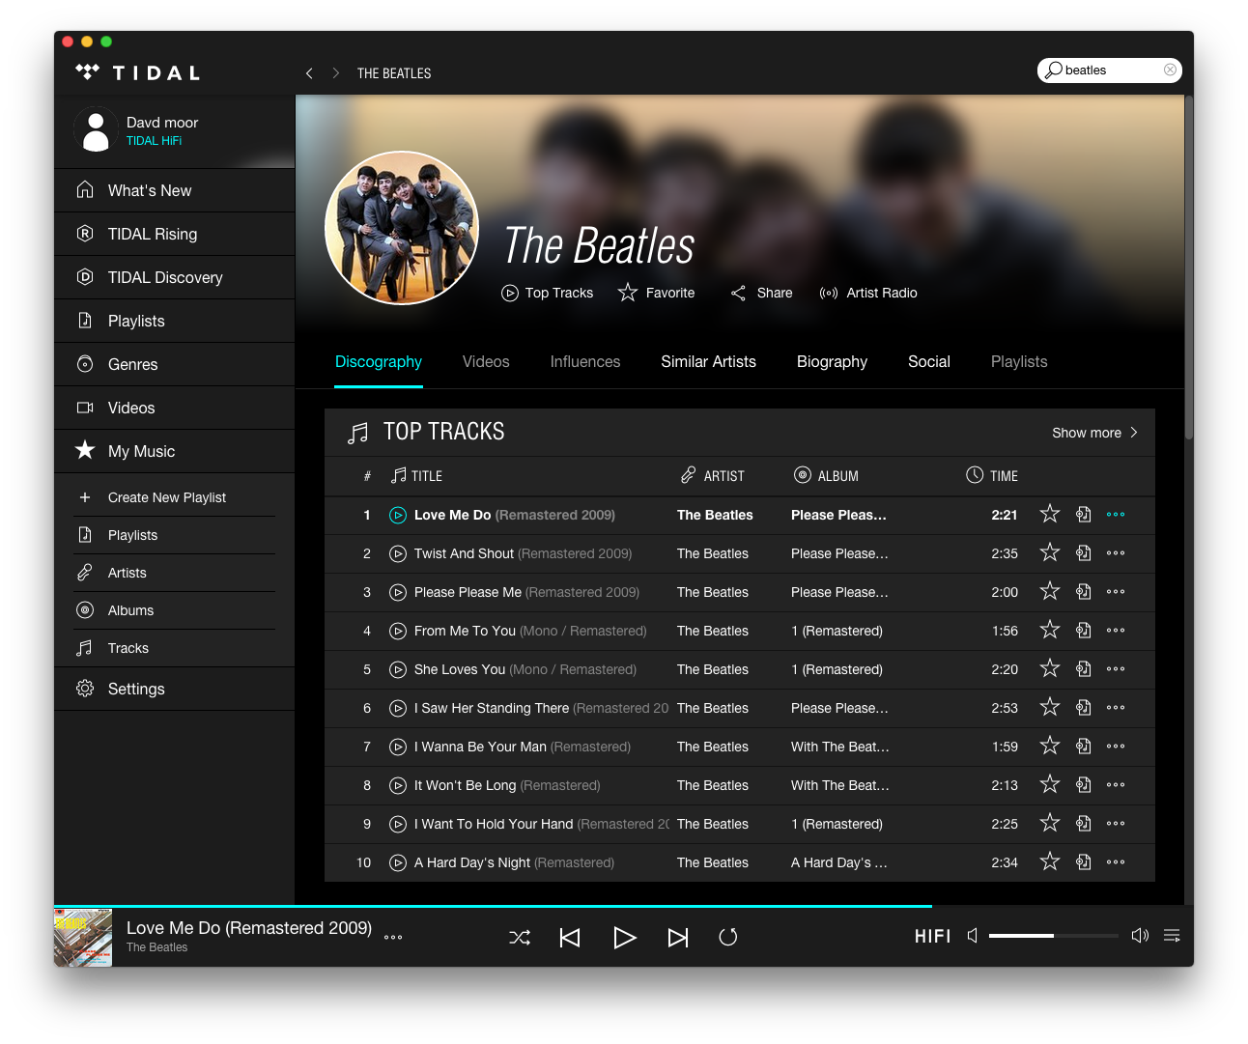Favorite I Want To Hold Your Hand star

pyautogui.click(x=1050, y=823)
